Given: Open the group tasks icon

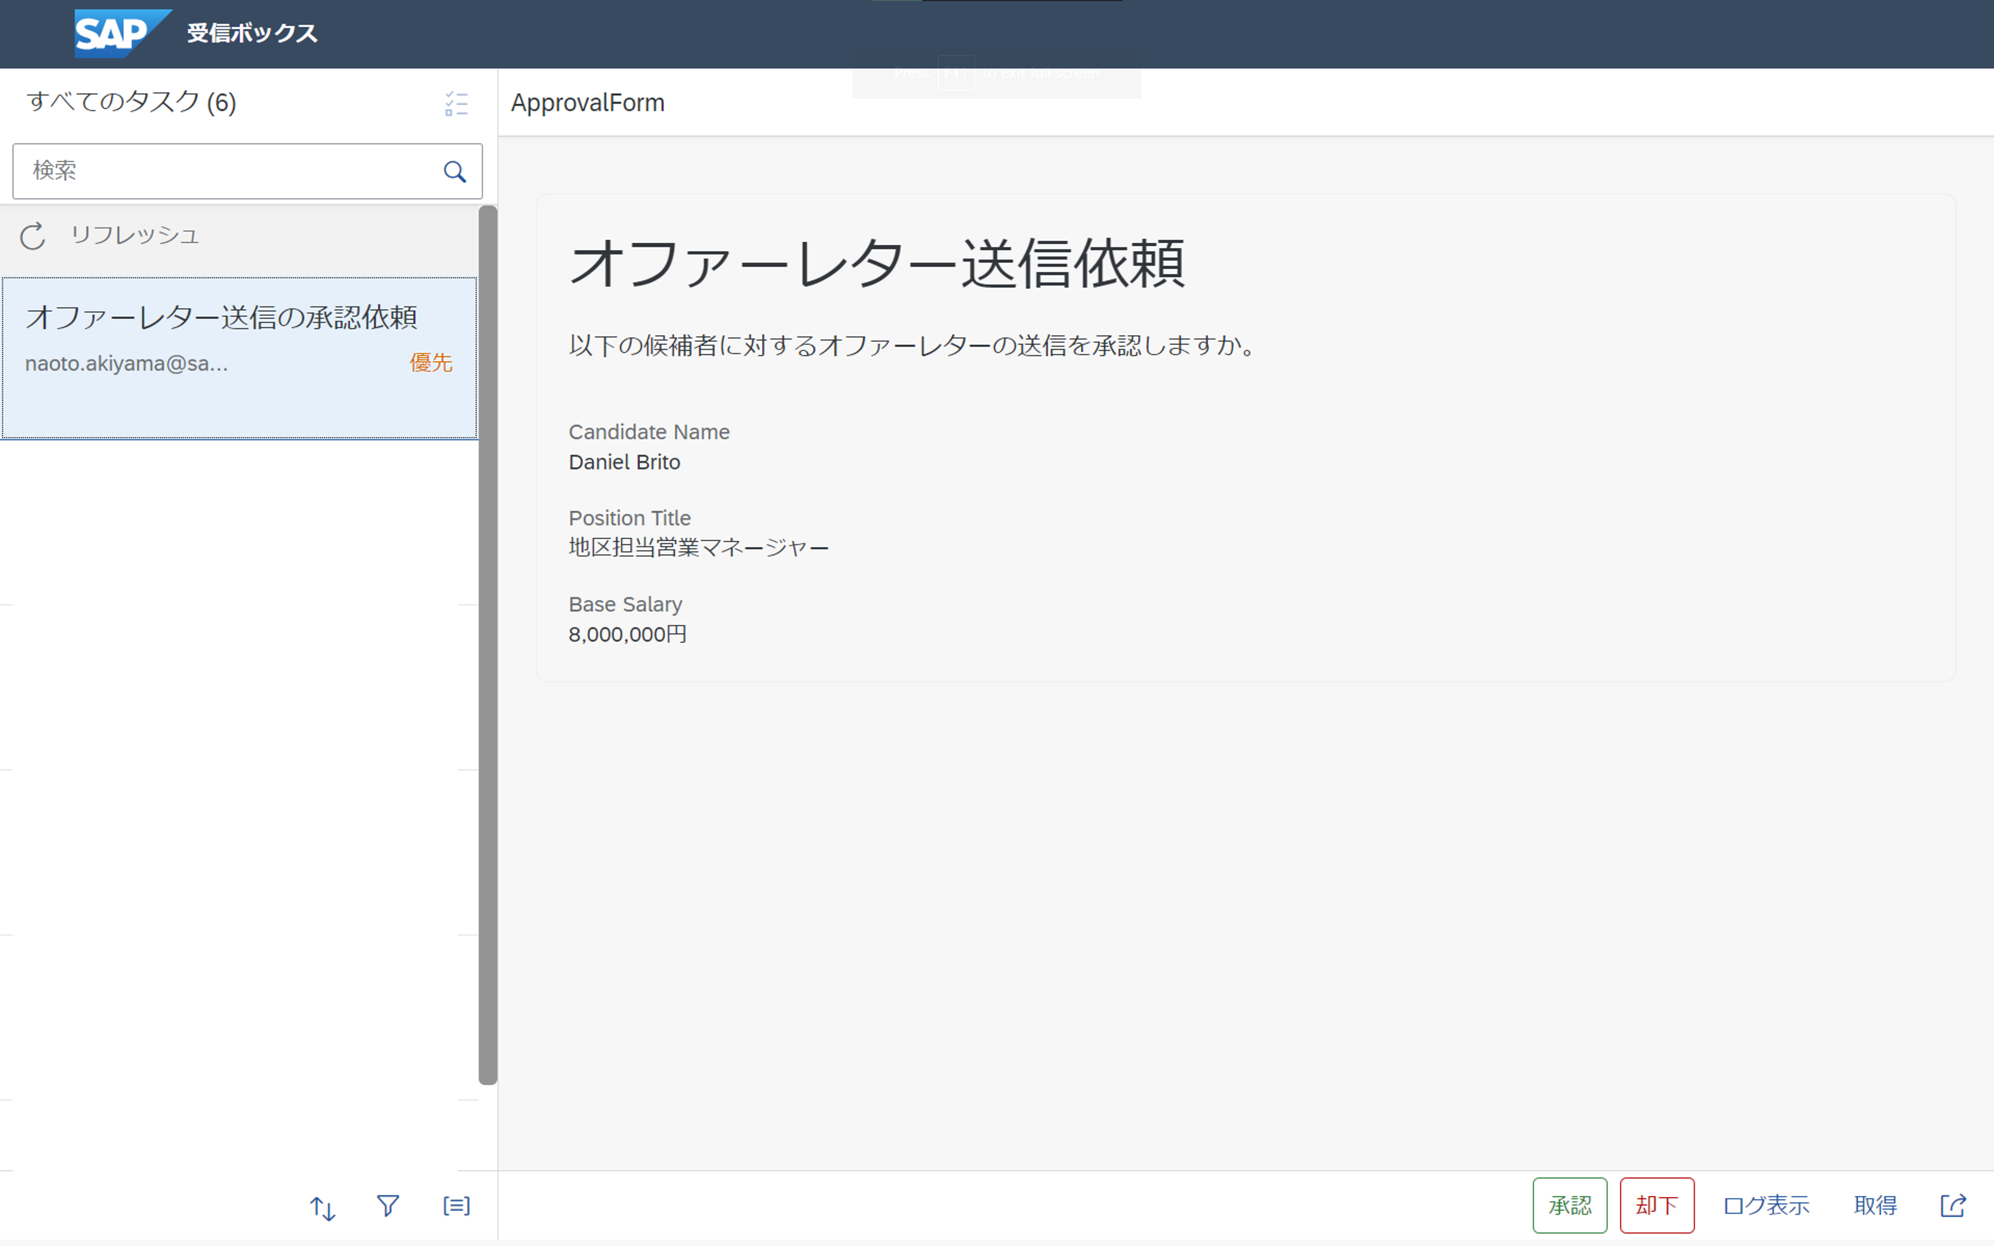Looking at the screenshot, I should 456,1206.
